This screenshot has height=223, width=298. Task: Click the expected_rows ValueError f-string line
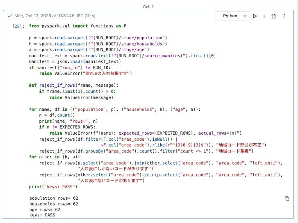click(x=146, y=133)
